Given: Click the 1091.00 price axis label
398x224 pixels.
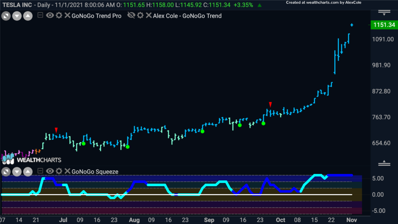Looking at the screenshot, I should tap(383, 39).
